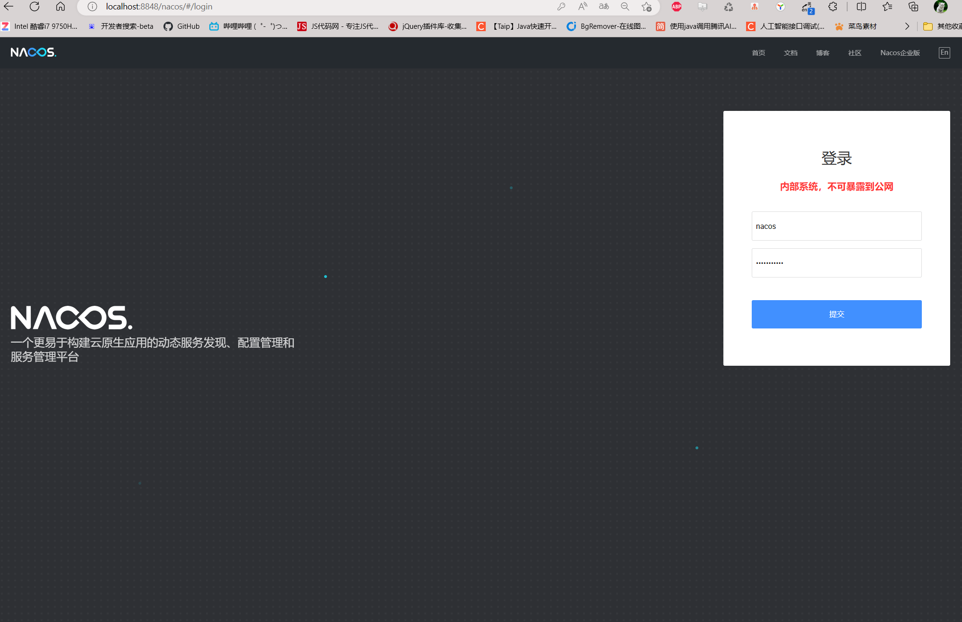The image size is (962, 622).
Task: Go to 首页 in Nacos header
Action: tap(758, 53)
